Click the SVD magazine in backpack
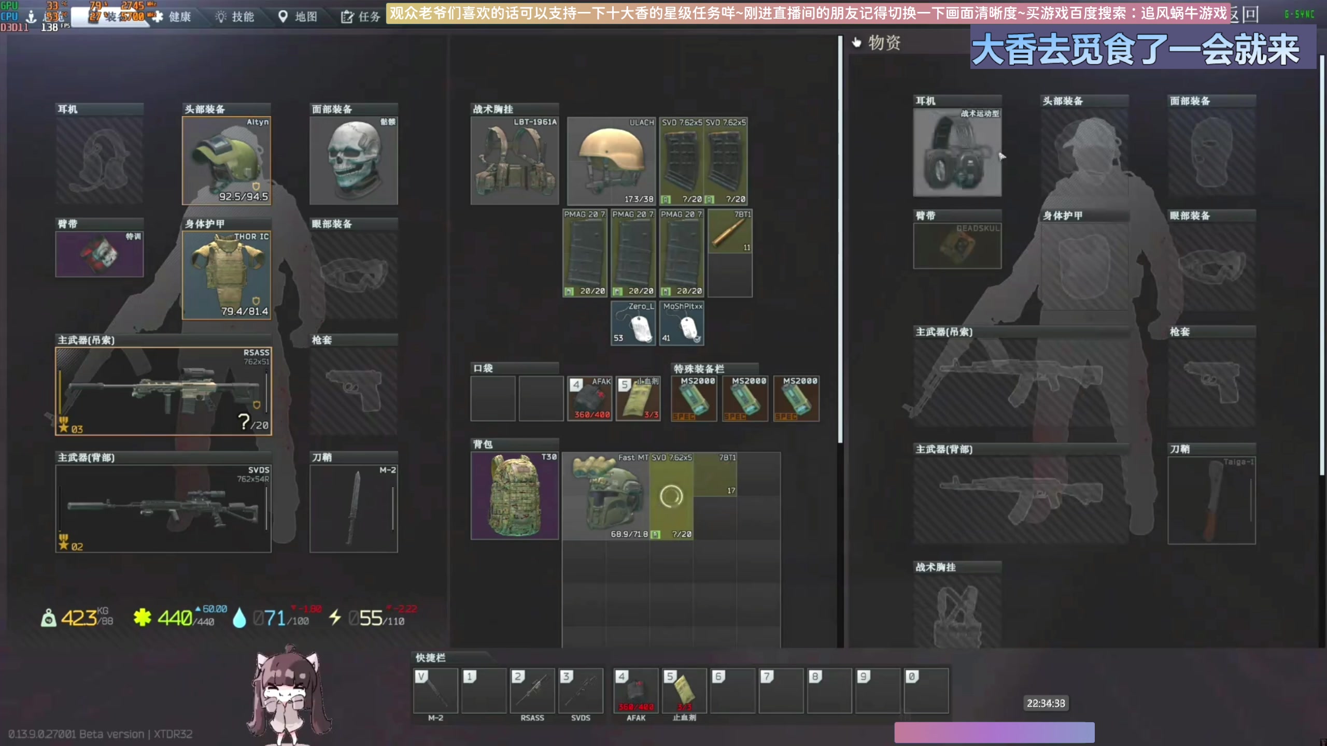This screenshot has height=746, width=1327. click(672, 496)
